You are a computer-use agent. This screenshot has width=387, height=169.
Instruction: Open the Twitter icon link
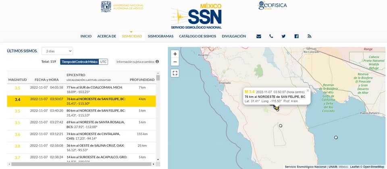point(283,36)
